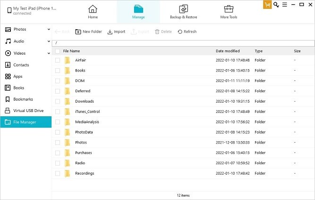Click the Import button
This screenshot has height=200, width=315.
point(117,32)
